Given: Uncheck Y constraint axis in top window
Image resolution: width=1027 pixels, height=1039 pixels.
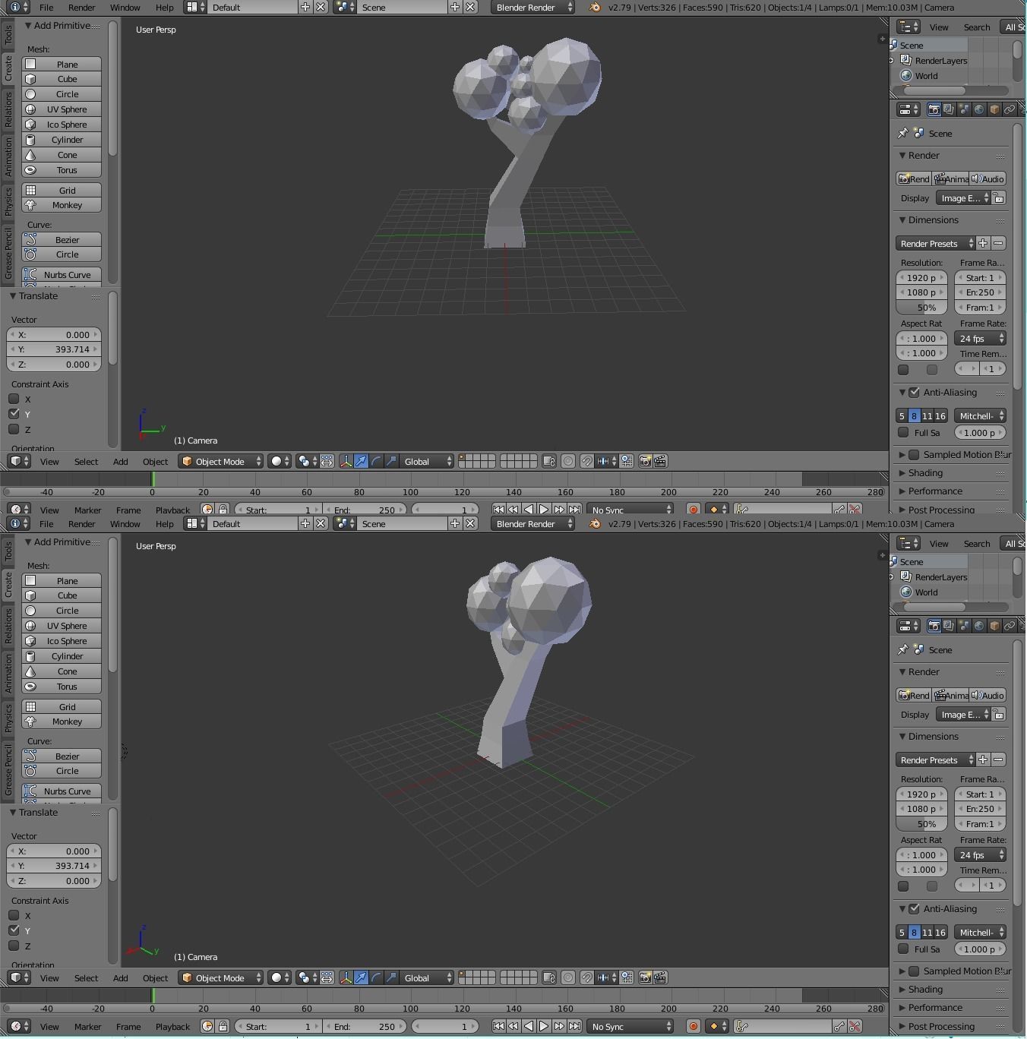Looking at the screenshot, I should point(14,414).
